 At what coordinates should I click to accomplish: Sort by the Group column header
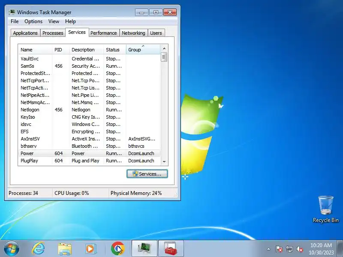click(143, 50)
